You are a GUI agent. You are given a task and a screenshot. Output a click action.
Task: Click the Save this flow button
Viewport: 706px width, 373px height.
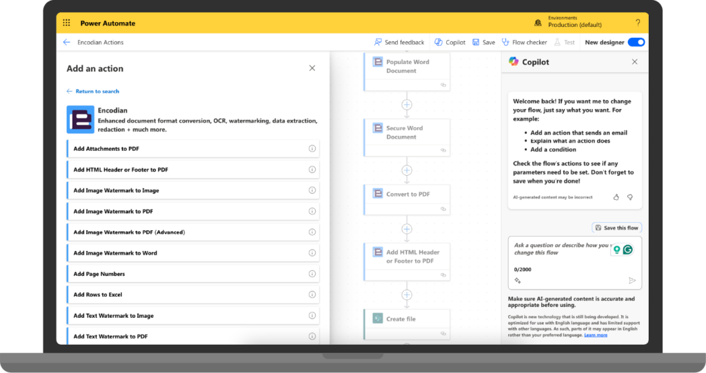[616, 228]
